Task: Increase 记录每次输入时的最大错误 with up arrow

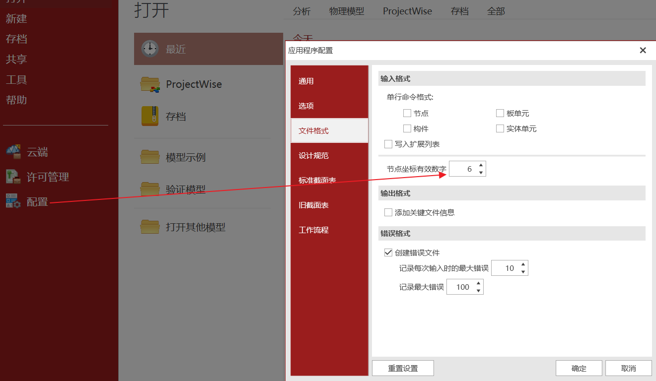Action: [x=523, y=265]
